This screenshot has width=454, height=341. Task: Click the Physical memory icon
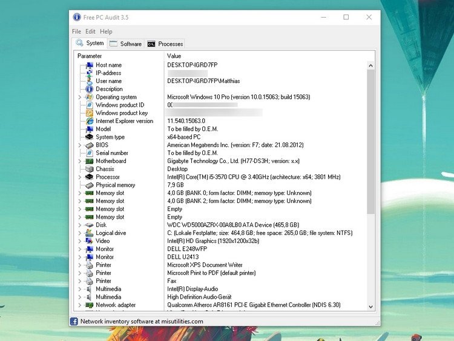tap(90, 185)
